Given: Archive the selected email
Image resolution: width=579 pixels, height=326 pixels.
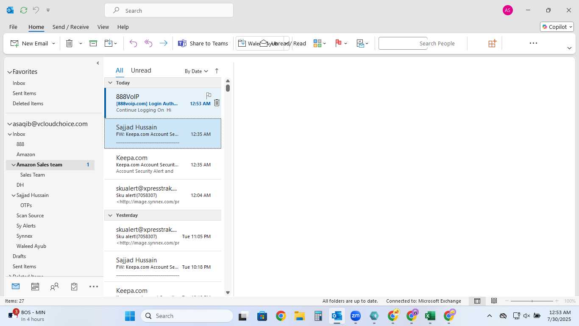Looking at the screenshot, I should click(x=93, y=43).
